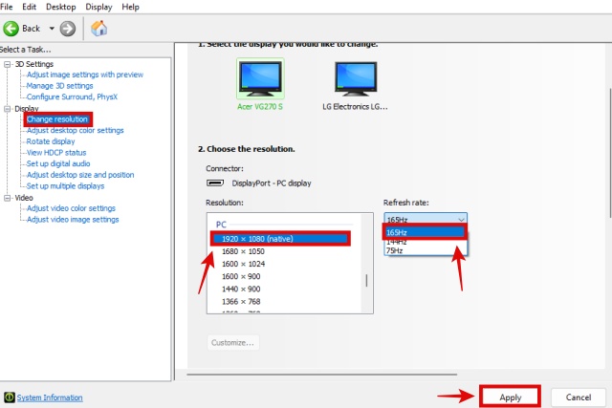Open the Desktop menu

(x=60, y=7)
